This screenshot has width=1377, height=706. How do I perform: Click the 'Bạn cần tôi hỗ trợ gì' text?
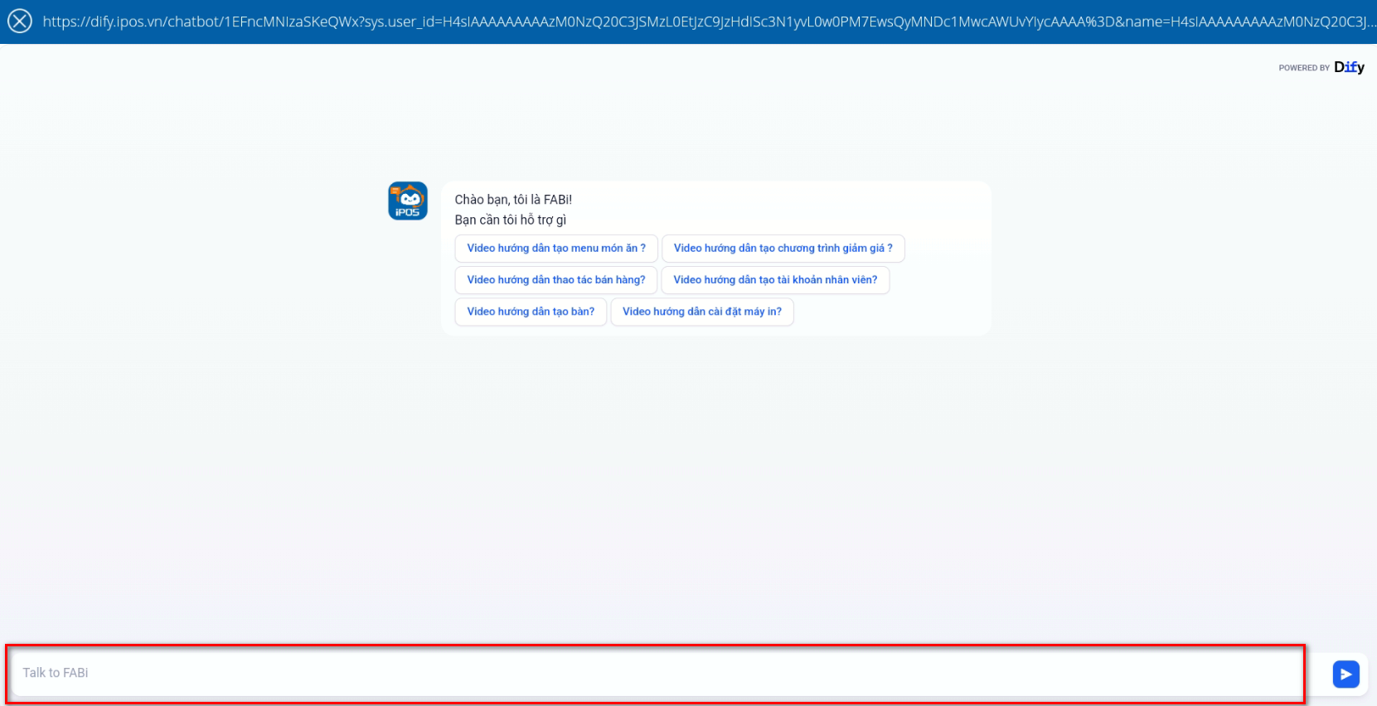pos(510,220)
